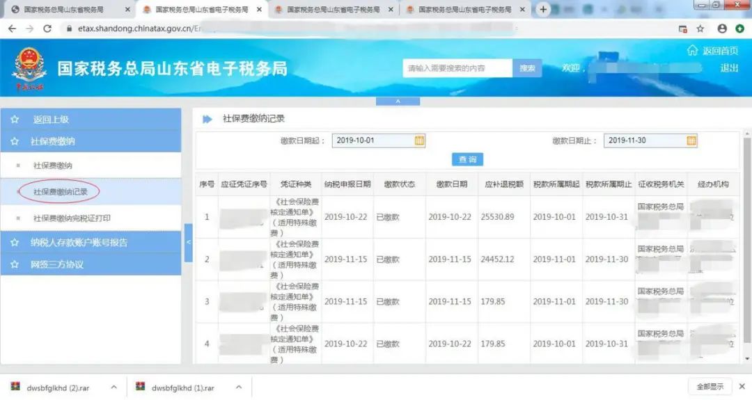Select 返回上级 in sidebar

click(91, 119)
